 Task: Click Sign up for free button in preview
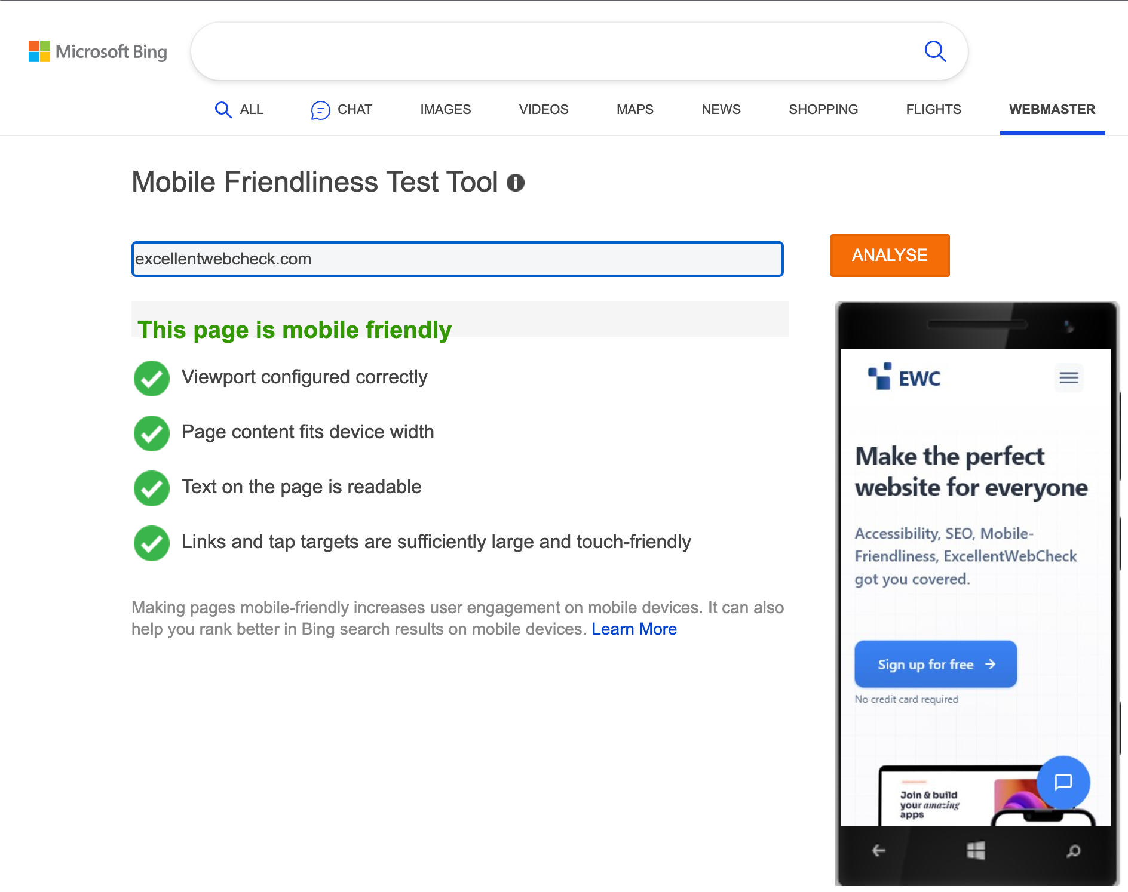click(x=936, y=665)
